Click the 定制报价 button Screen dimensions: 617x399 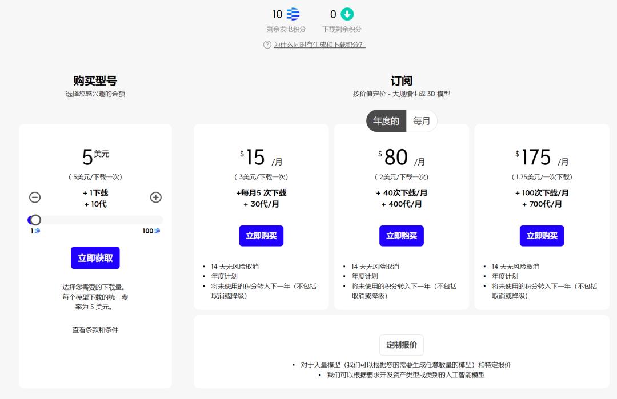click(x=401, y=345)
